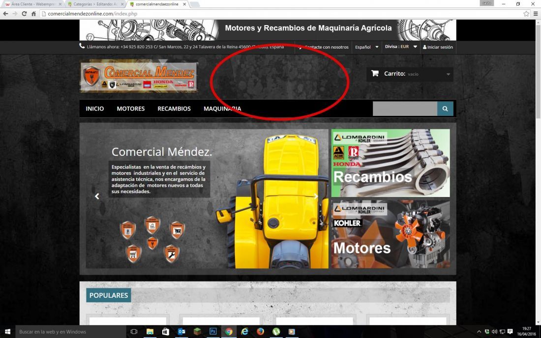Screen dimensions: 541x338
Task: Click the volume icon in the system tray
Action: pyautogui.click(x=494, y=332)
